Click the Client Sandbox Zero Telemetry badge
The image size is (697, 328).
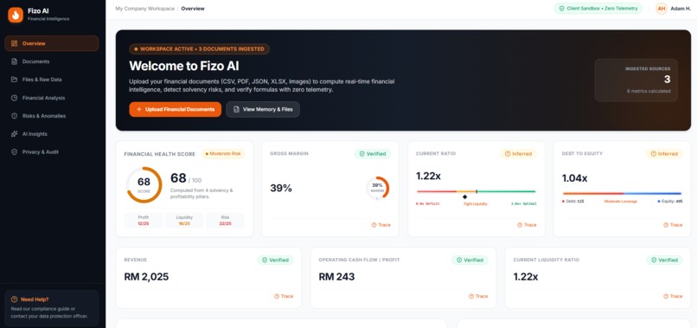[598, 9]
